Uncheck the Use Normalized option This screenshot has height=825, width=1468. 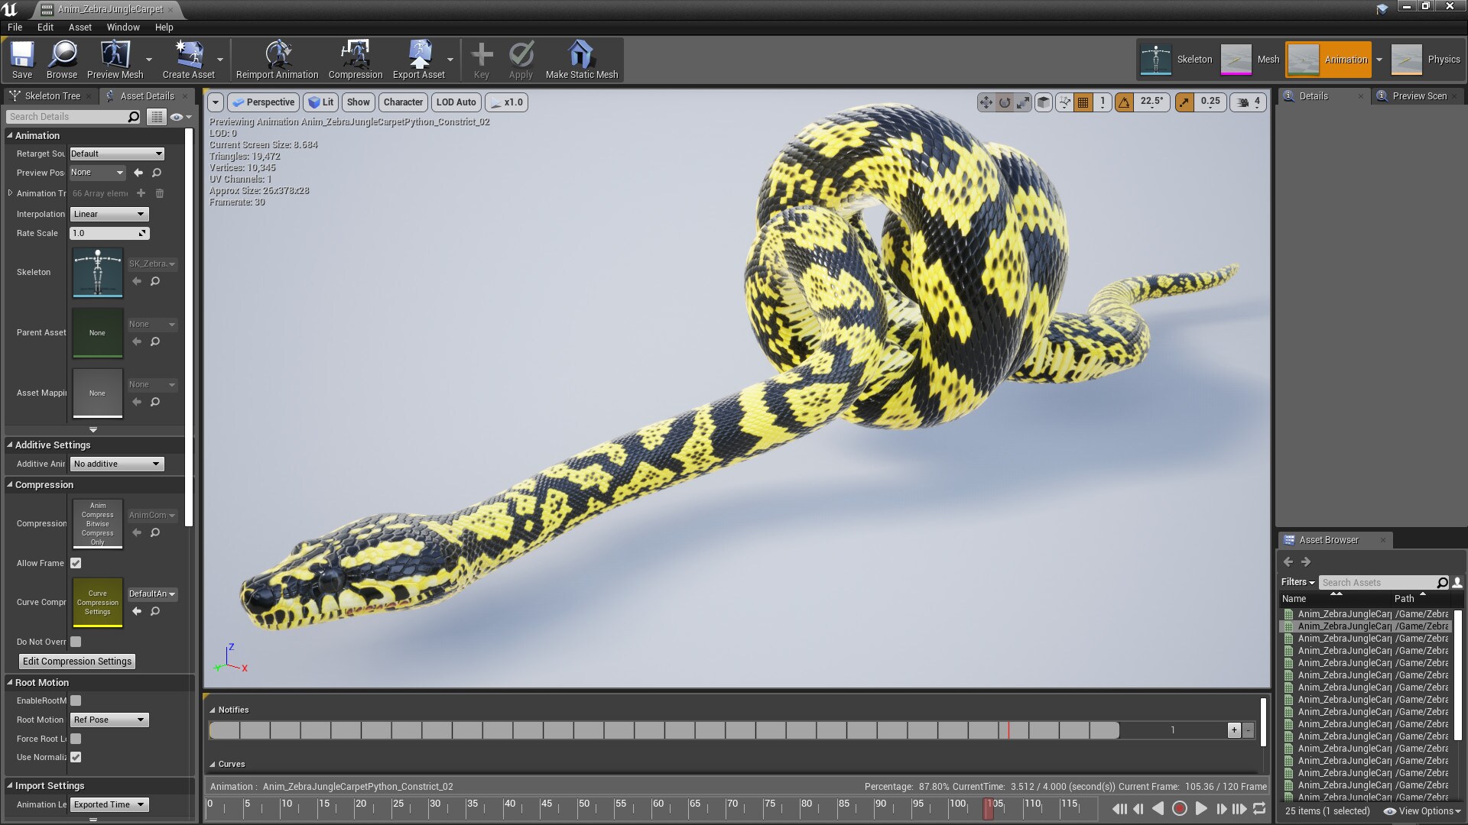(75, 757)
